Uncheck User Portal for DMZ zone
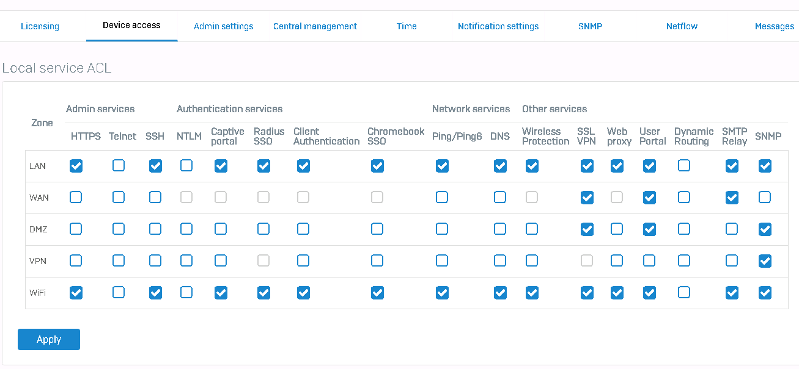This screenshot has height=369, width=799. click(x=649, y=229)
